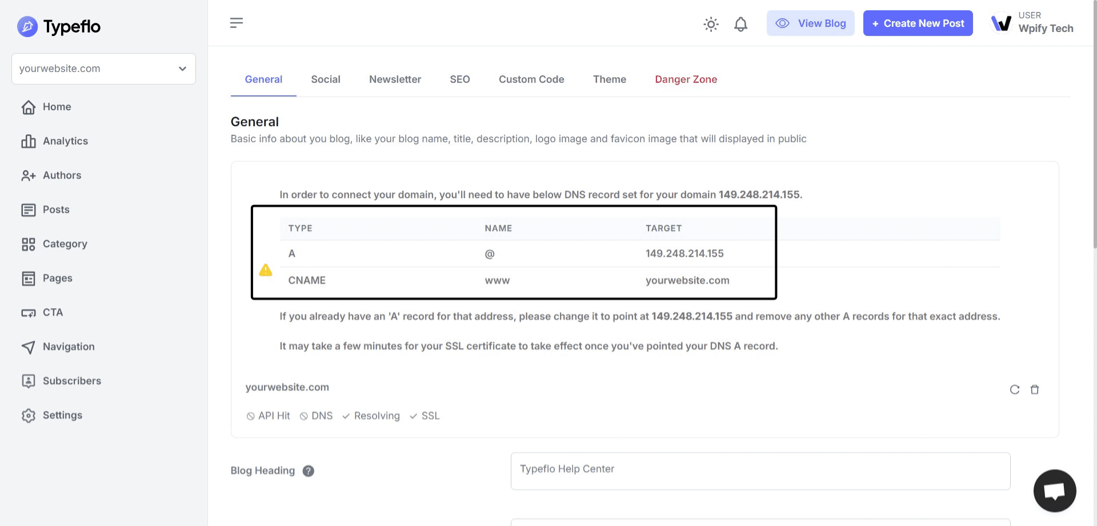Click the Blog Heading input field
The image size is (1097, 526).
(760, 471)
